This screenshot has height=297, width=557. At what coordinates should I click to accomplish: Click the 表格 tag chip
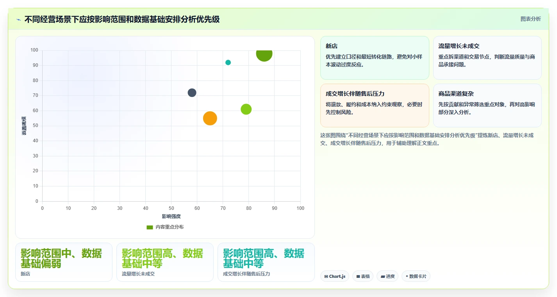363,276
